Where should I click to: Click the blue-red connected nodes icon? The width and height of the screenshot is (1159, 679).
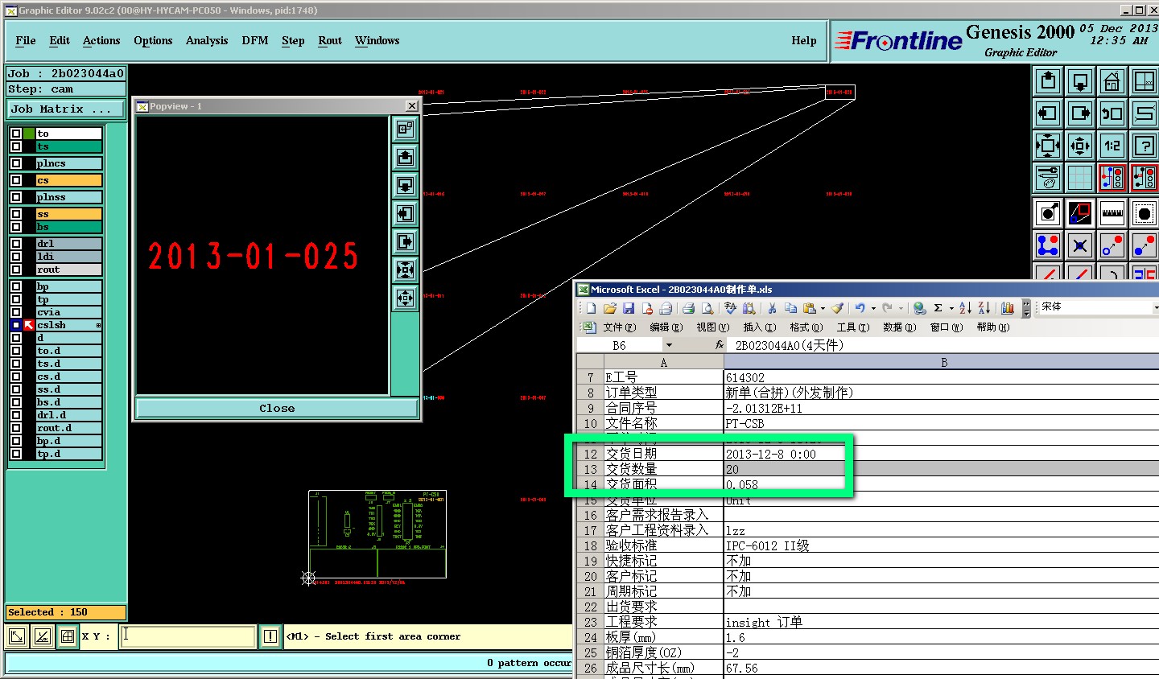pos(1048,245)
